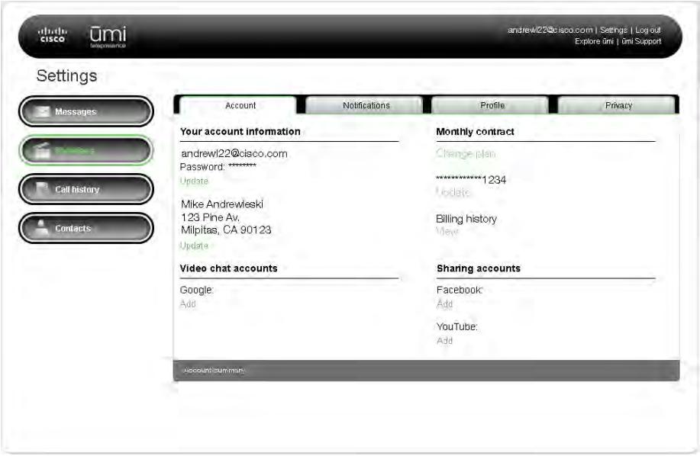Viewport: 700px width, 456px height.
Task: Switch to the Privacy tab
Action: tap(618, 105)
